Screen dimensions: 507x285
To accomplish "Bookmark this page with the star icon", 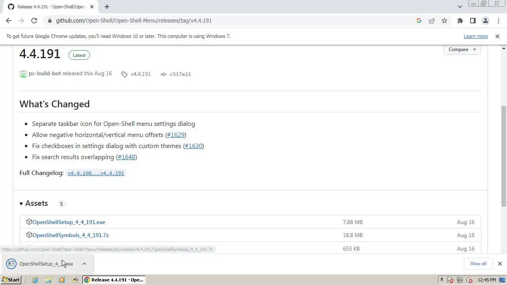I will click(x=444, y=21).
